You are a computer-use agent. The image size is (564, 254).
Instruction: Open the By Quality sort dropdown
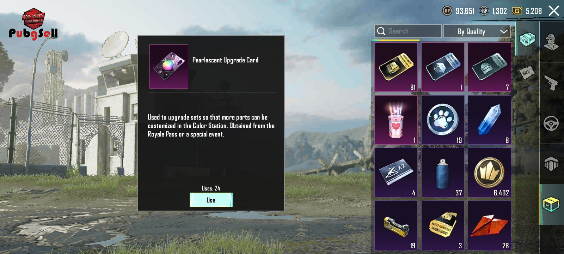[477, 31]
